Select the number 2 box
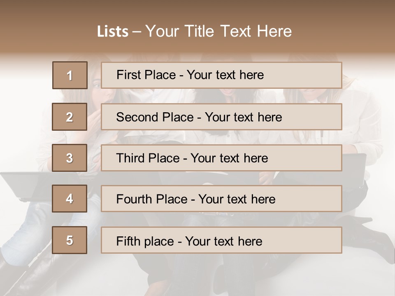Image resolution: width=395 pixels, height=296 pixels. click(70, 117)
